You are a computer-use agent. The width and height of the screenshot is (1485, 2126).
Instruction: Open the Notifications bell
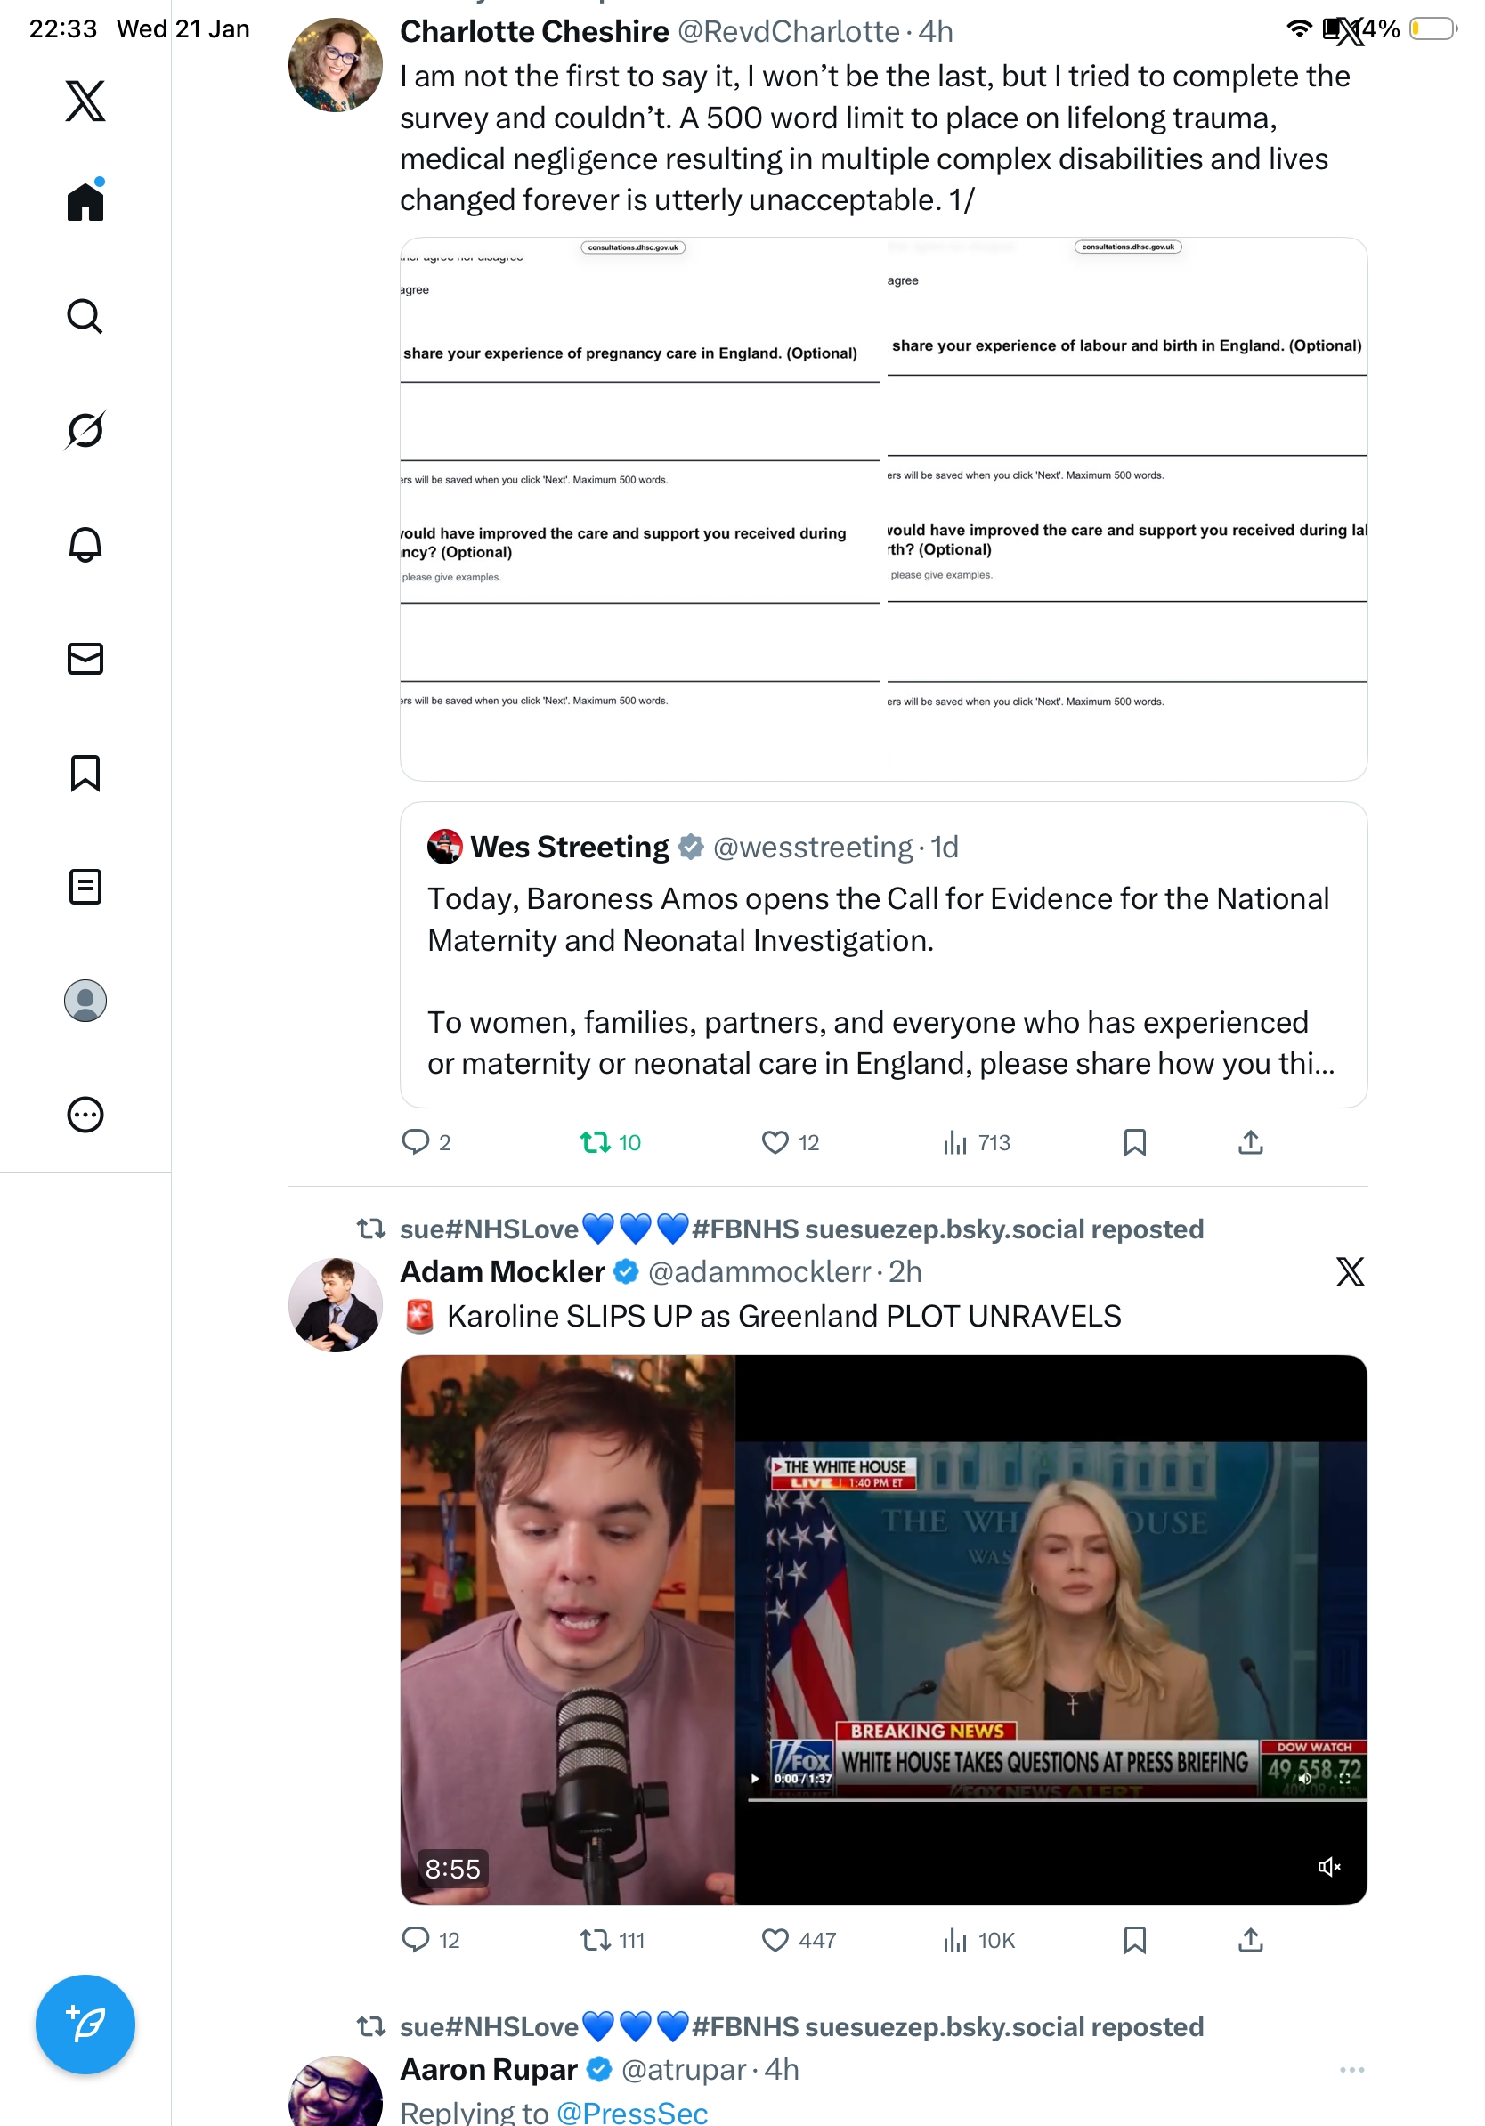coord(85,545)
